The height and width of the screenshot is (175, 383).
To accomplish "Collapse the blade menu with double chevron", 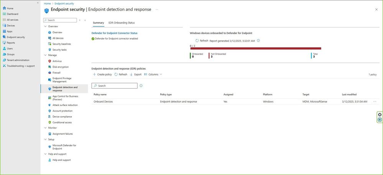I will (85, 20).
